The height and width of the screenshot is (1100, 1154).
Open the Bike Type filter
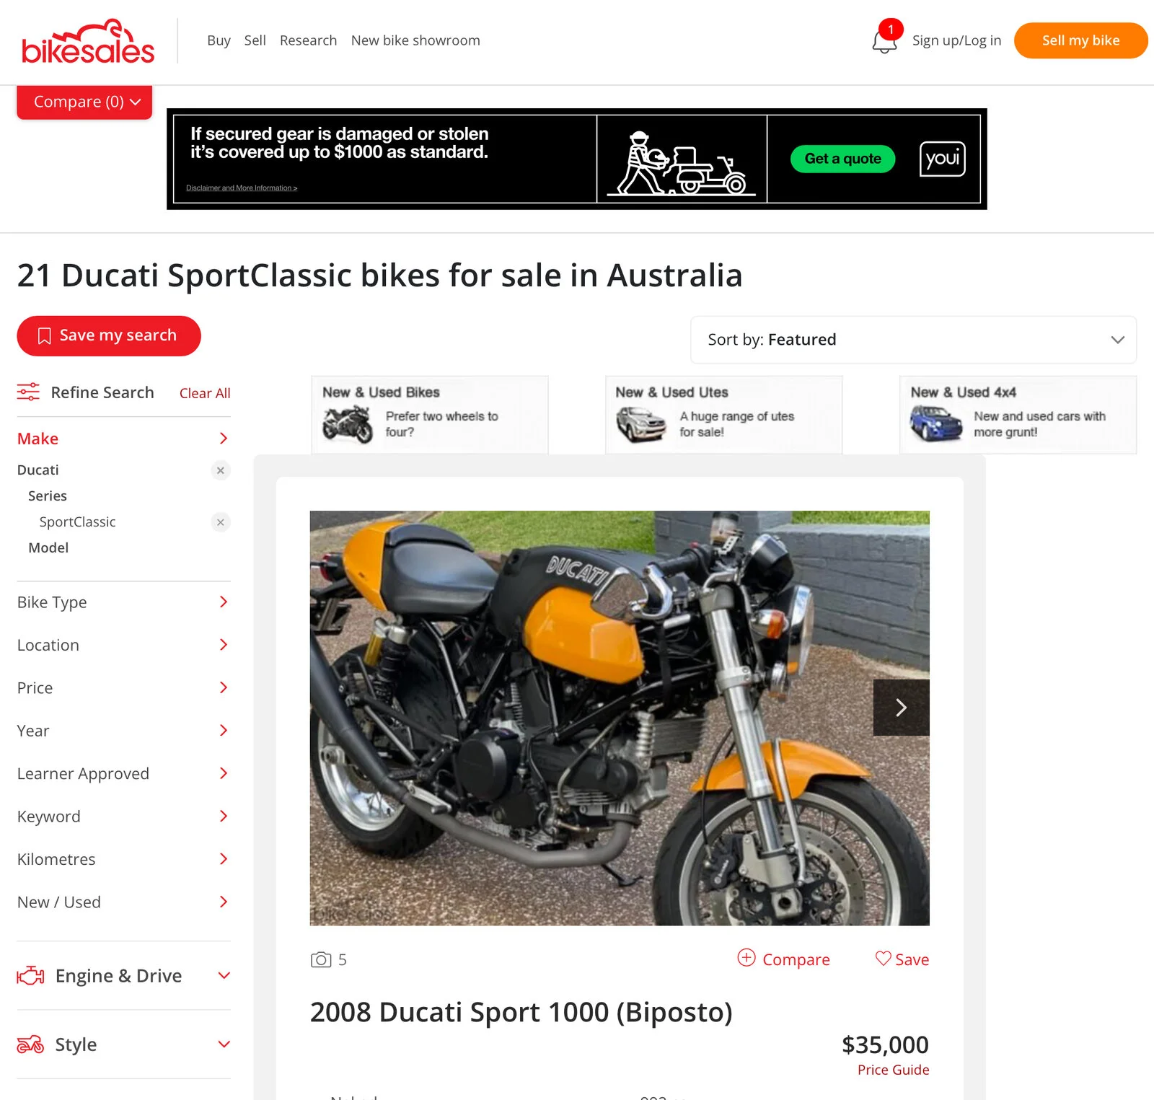124,602
